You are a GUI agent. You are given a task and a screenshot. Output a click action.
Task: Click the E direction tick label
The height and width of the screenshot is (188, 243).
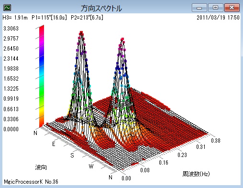click(54, 144)
